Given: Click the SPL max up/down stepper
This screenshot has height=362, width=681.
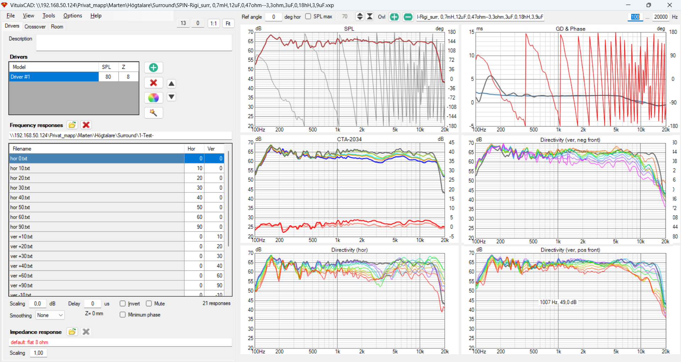Looking at the screenshot, I should [360, 17].
